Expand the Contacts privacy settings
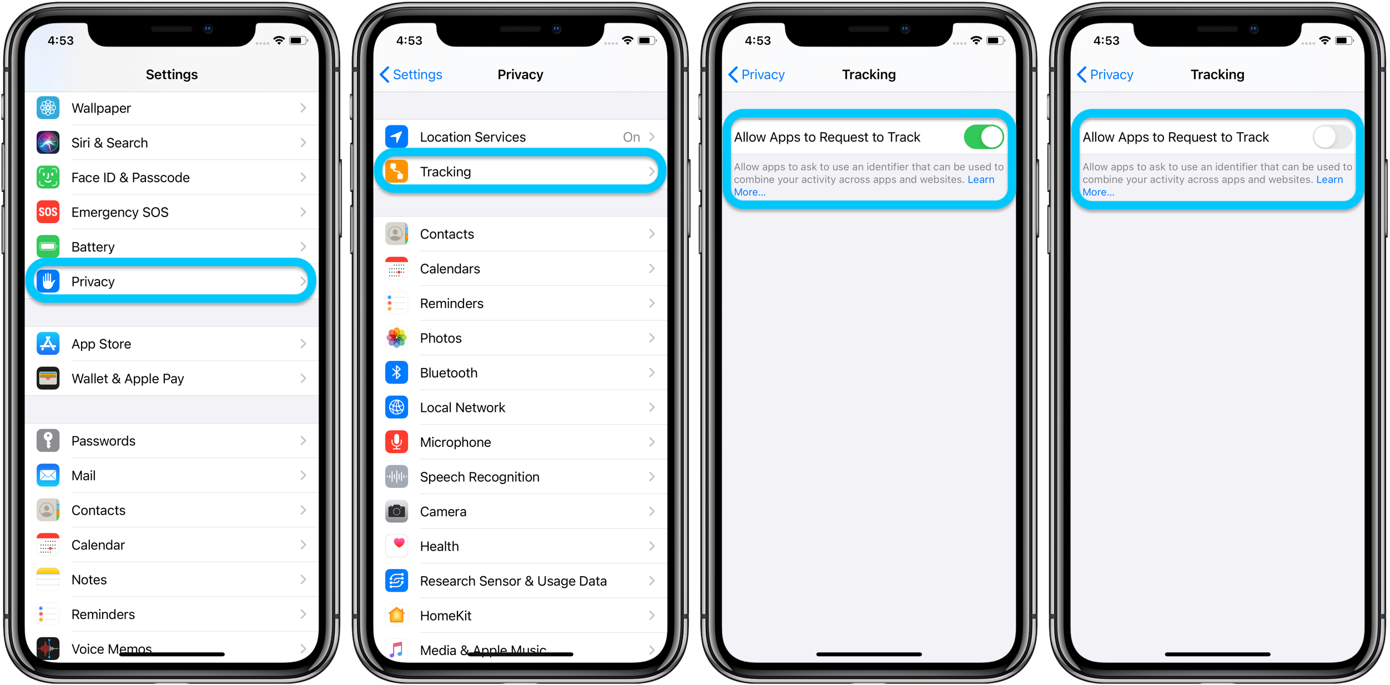The width and height of the screenshot is (1390, 685). coord(521,232)
